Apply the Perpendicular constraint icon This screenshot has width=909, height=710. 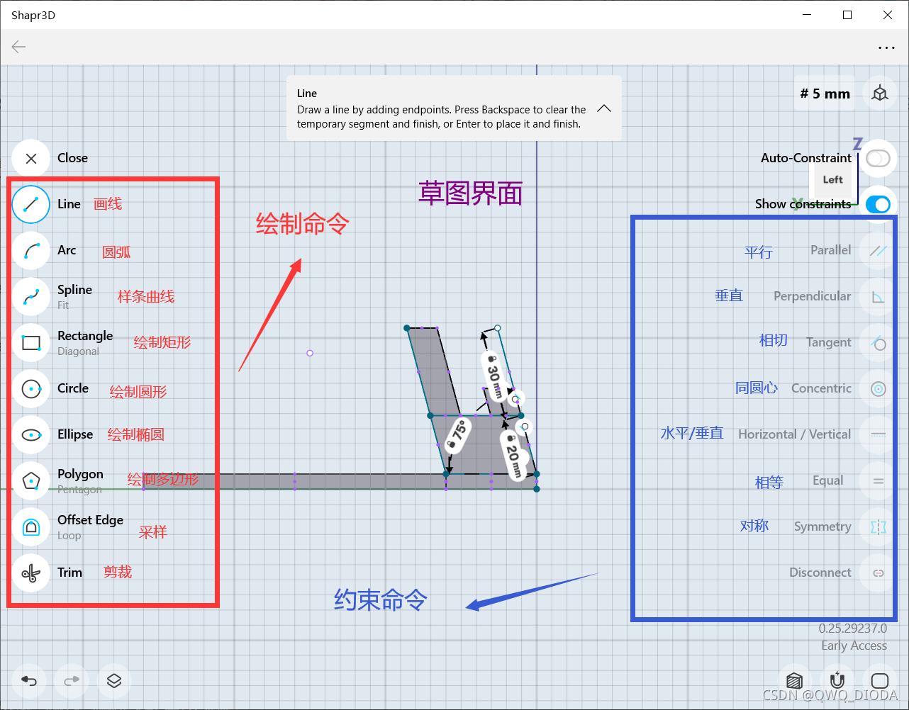[879, 296]
